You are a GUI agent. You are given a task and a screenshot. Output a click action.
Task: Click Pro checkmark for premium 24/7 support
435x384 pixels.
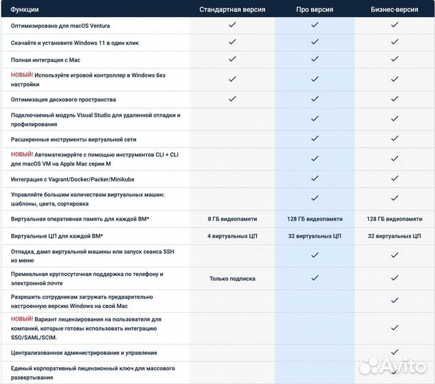click(x=314, y=278)
